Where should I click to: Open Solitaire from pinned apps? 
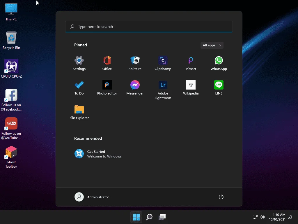point(135,63)
